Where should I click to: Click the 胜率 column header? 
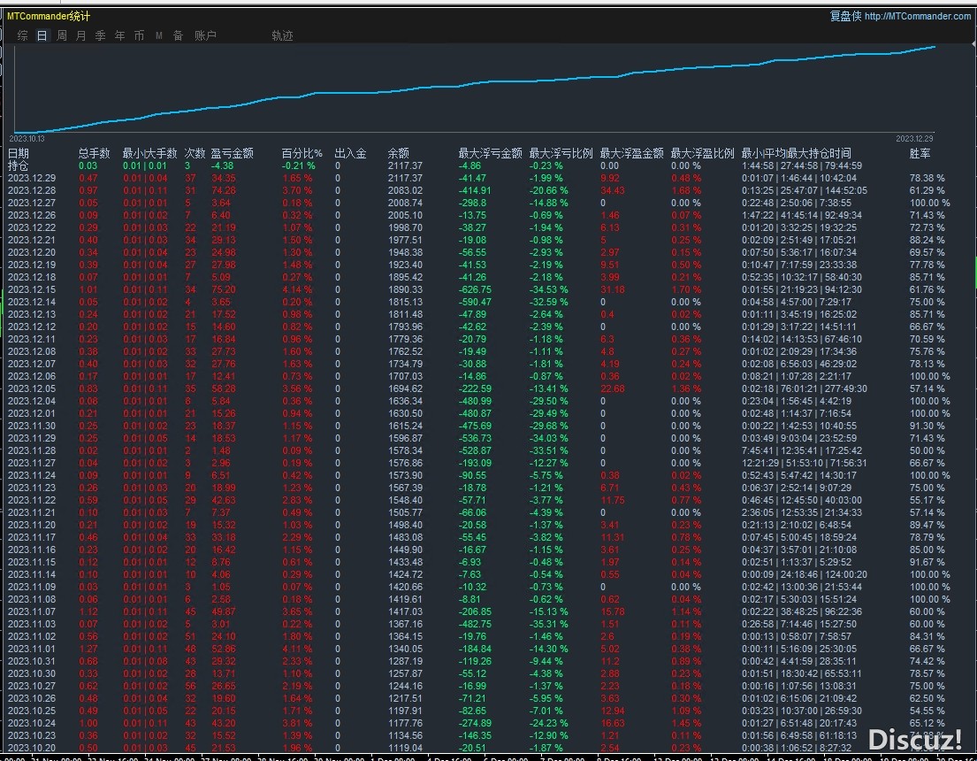pyautogui.click(x=920, y=153)
